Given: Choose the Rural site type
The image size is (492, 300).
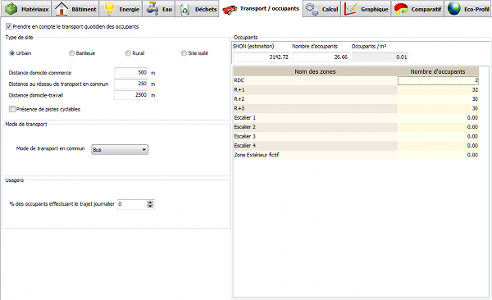Looking at the screenshot, I should tap(128, 53).
